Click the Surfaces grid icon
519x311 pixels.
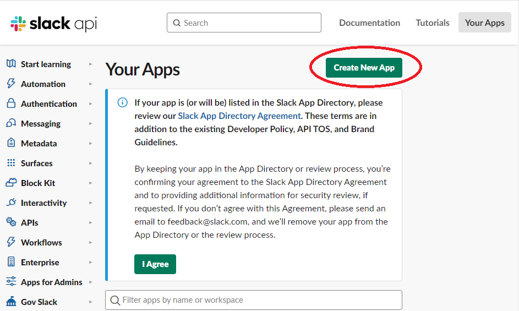pos(11,163)
